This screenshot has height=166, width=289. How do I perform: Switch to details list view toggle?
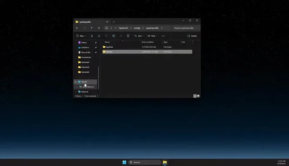click(x=195, y=96)
